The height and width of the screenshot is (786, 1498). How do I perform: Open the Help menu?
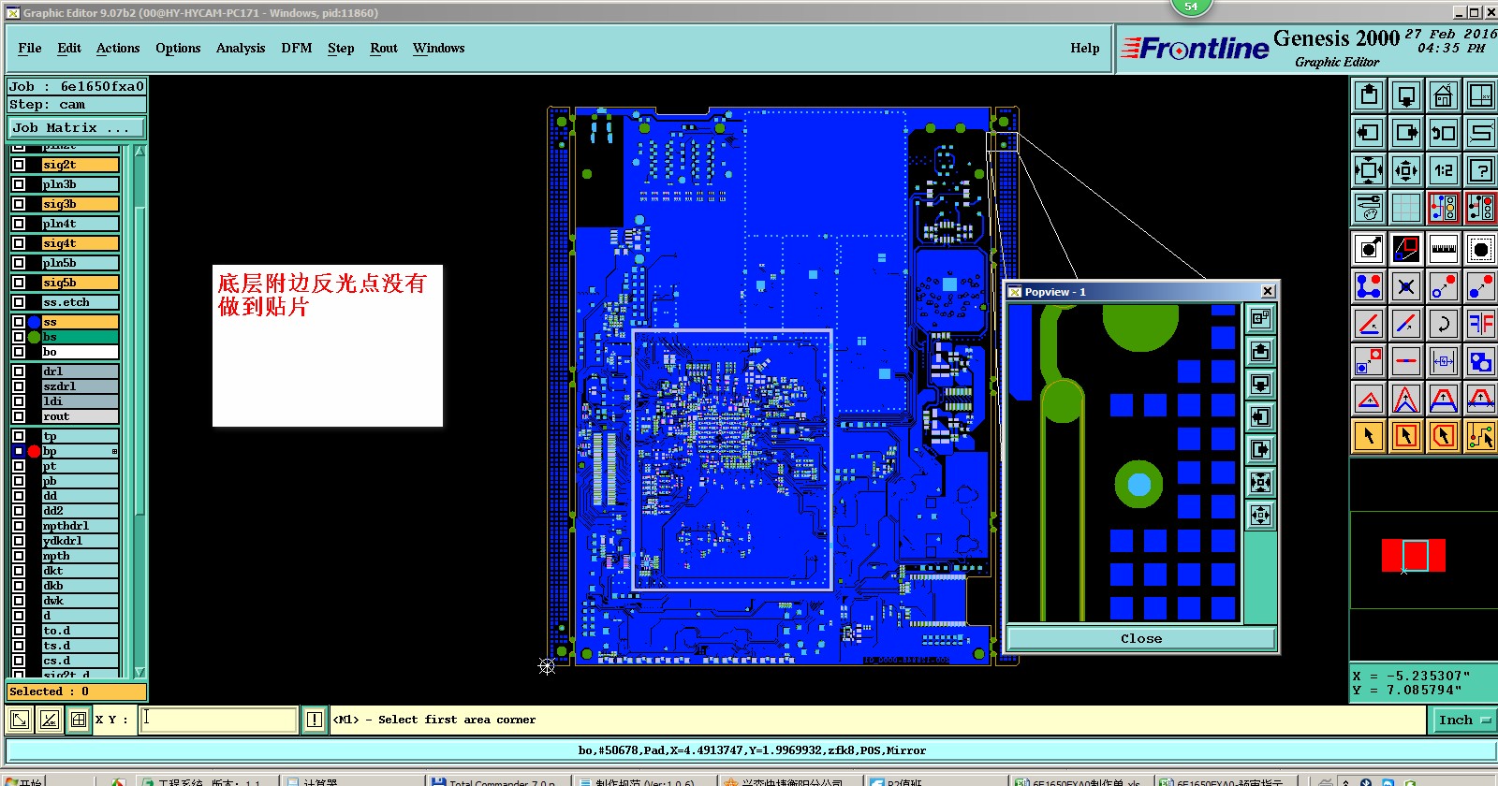point(1085,48)
